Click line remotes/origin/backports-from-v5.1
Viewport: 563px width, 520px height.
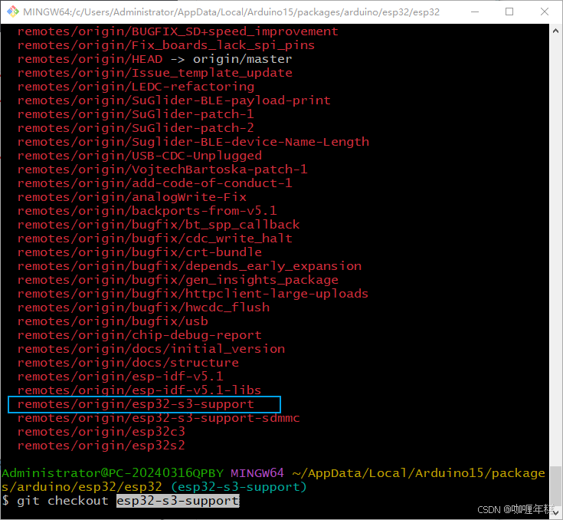click(147, 211)
